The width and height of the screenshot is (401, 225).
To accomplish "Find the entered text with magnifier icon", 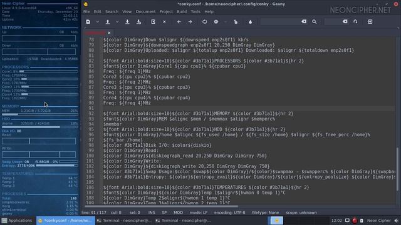I will [x=315, y=22].
